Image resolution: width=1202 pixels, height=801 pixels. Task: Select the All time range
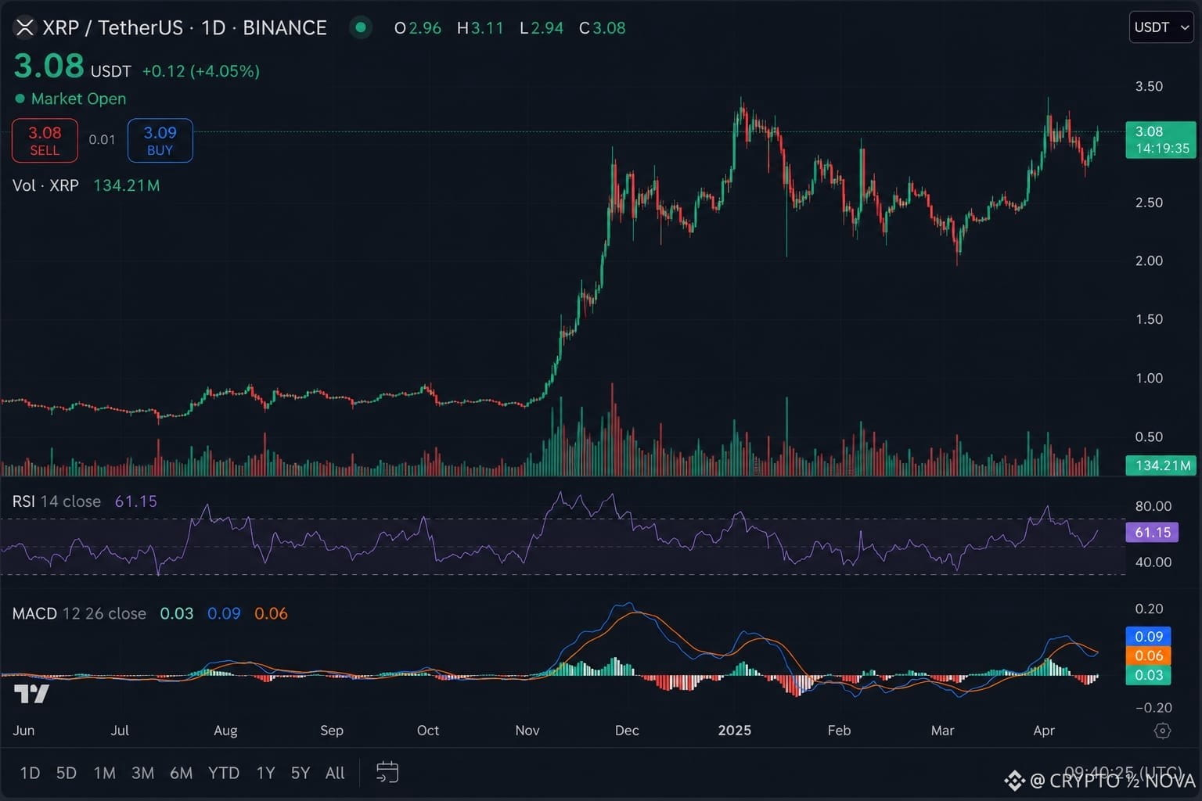coord(335,773)
